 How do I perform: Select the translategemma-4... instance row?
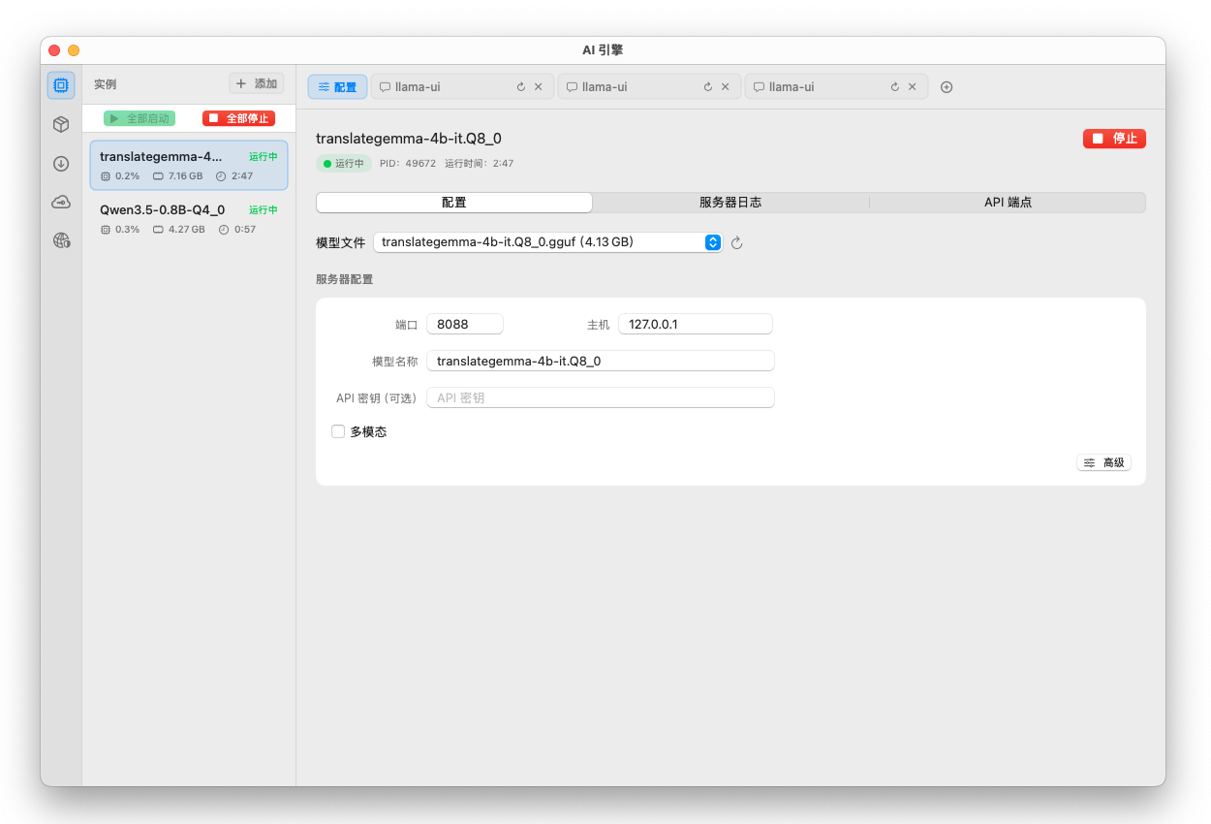pyautogui.click(x=189, y=165)
